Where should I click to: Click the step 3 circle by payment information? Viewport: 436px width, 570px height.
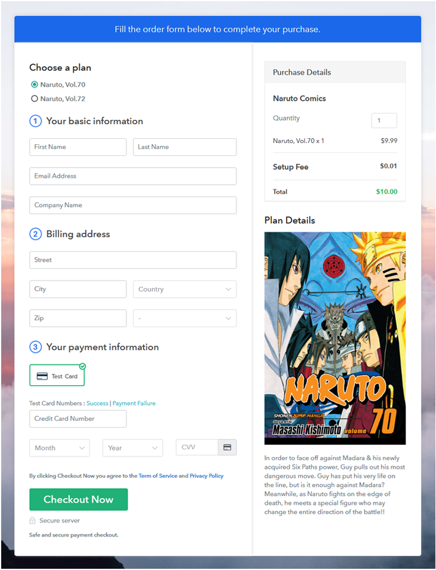point(35,347)
